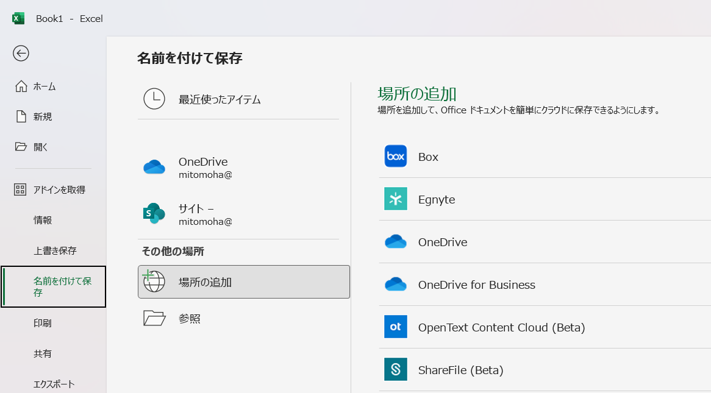Screen dimensions: 711x393
Task: Add ShareFile (Beta) as a place
Action: coord(545,369)
